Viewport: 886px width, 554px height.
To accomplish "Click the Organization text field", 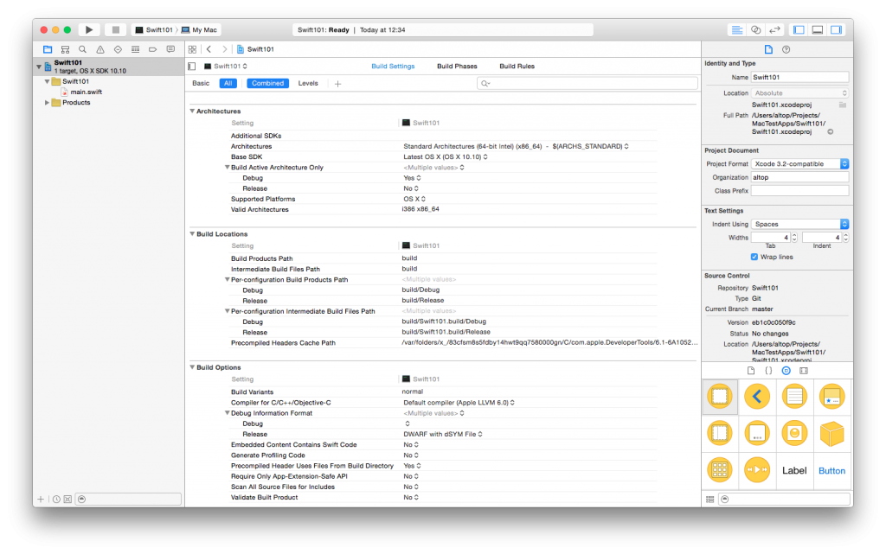I will (x=799, y=177).
